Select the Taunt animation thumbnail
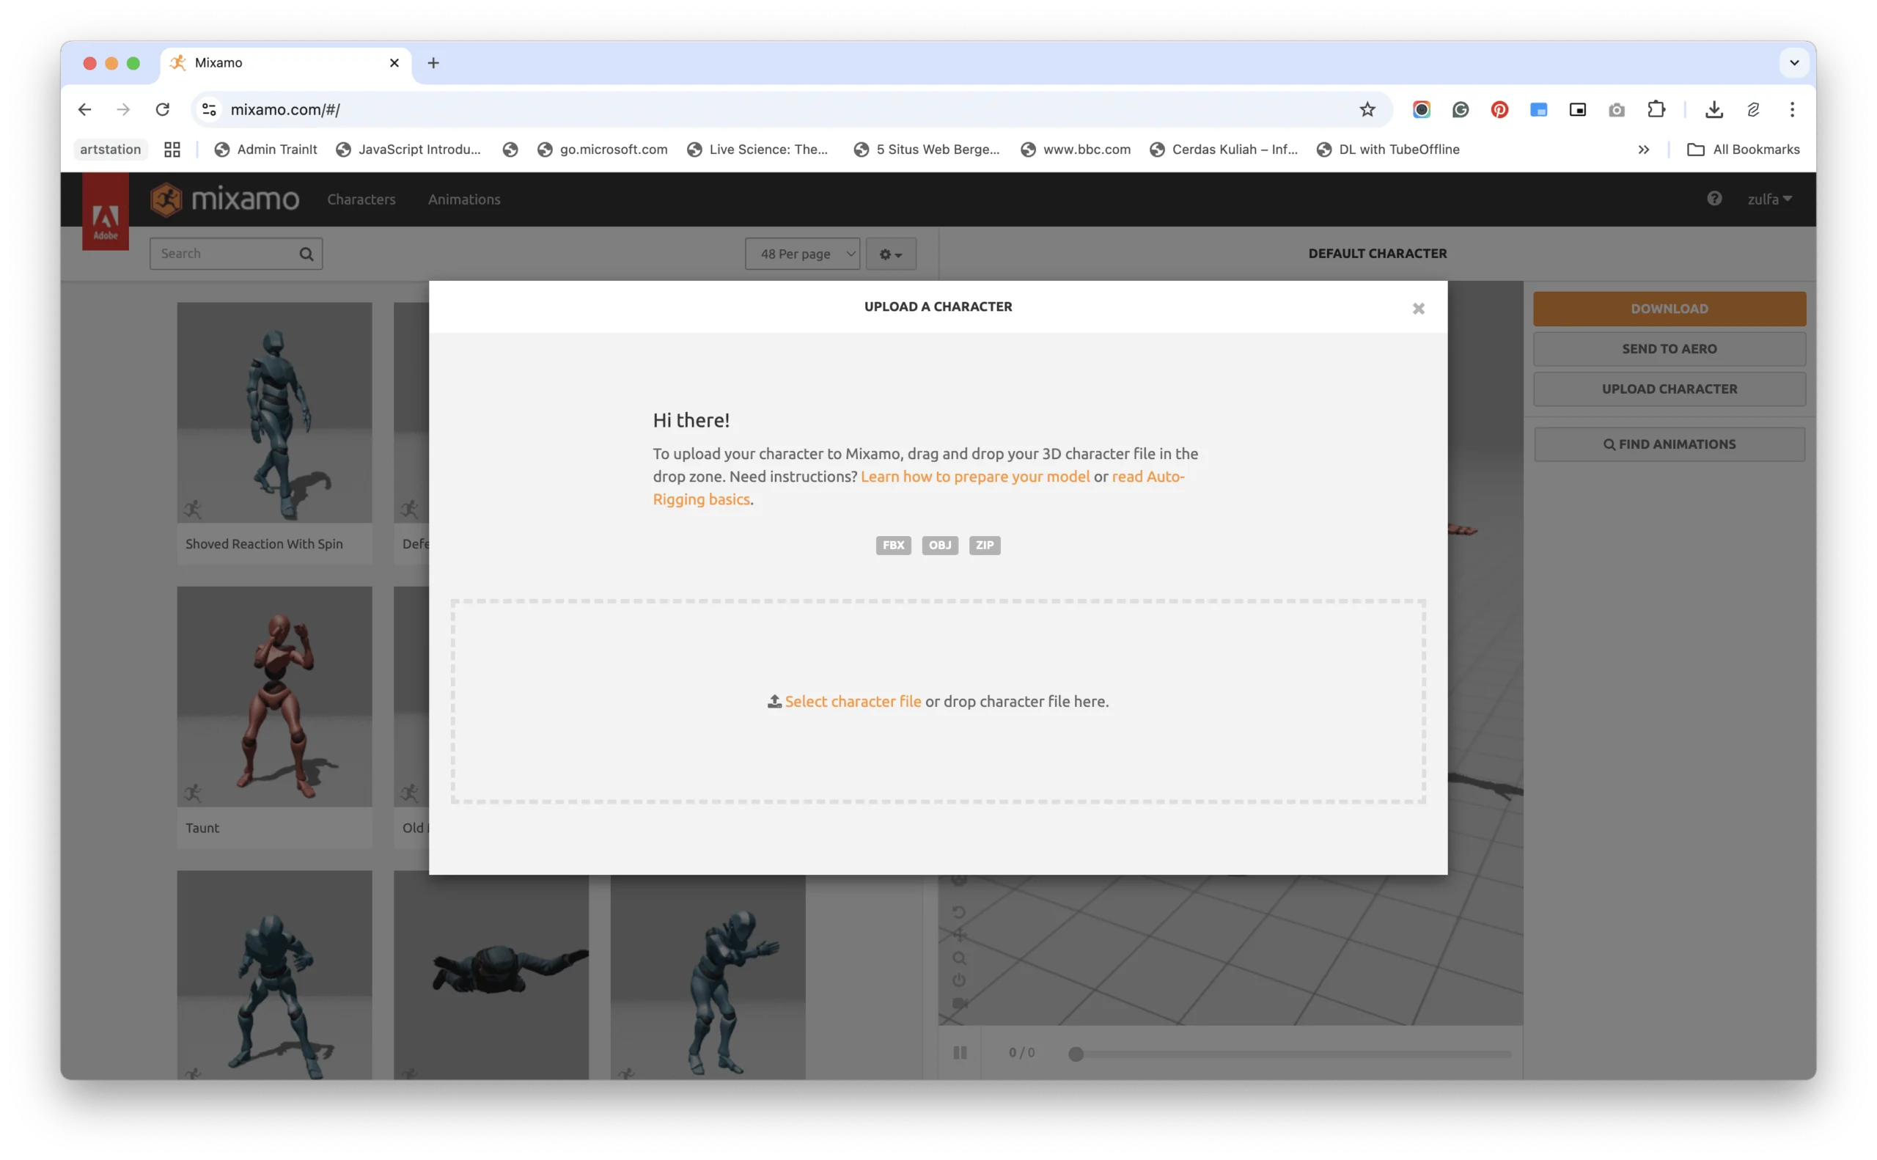The width and height of the screenshot is (1877, 1160). (275, 697)
